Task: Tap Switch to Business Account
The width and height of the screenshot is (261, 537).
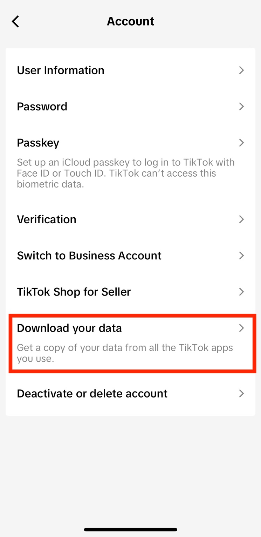Action: (x=89, y=256)
